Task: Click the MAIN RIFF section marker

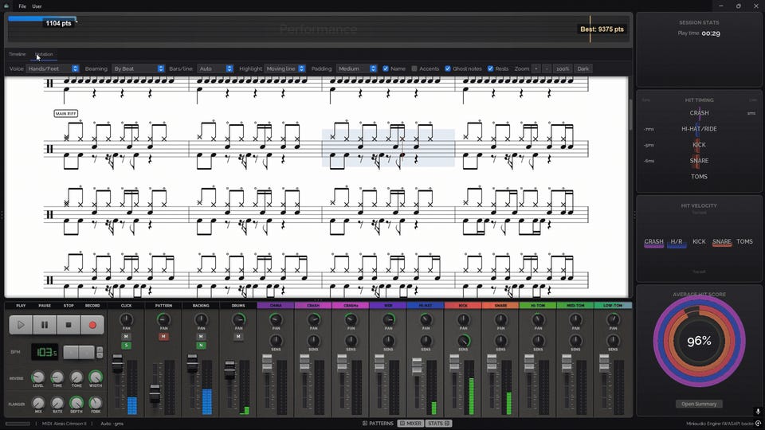Action: coord(66,114)
